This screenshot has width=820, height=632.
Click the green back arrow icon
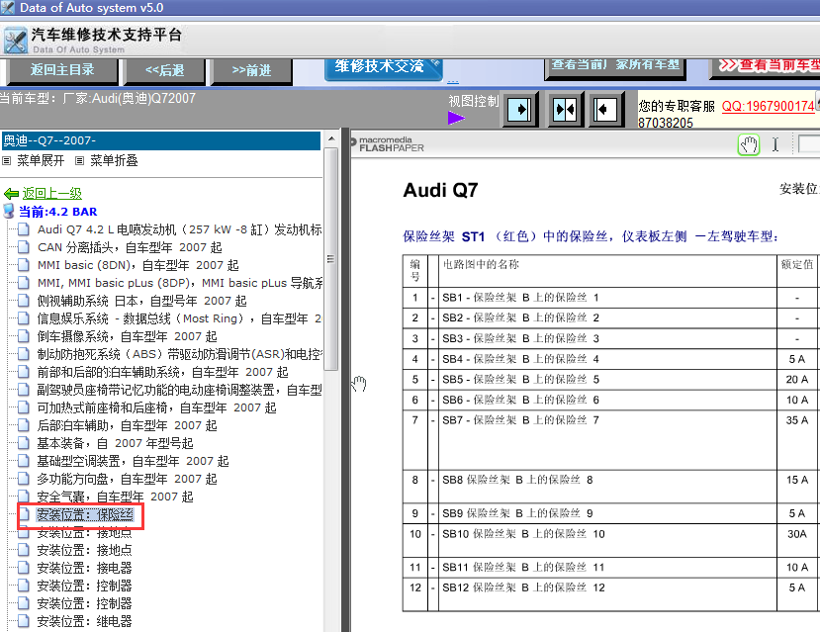[x=11, y=194]
